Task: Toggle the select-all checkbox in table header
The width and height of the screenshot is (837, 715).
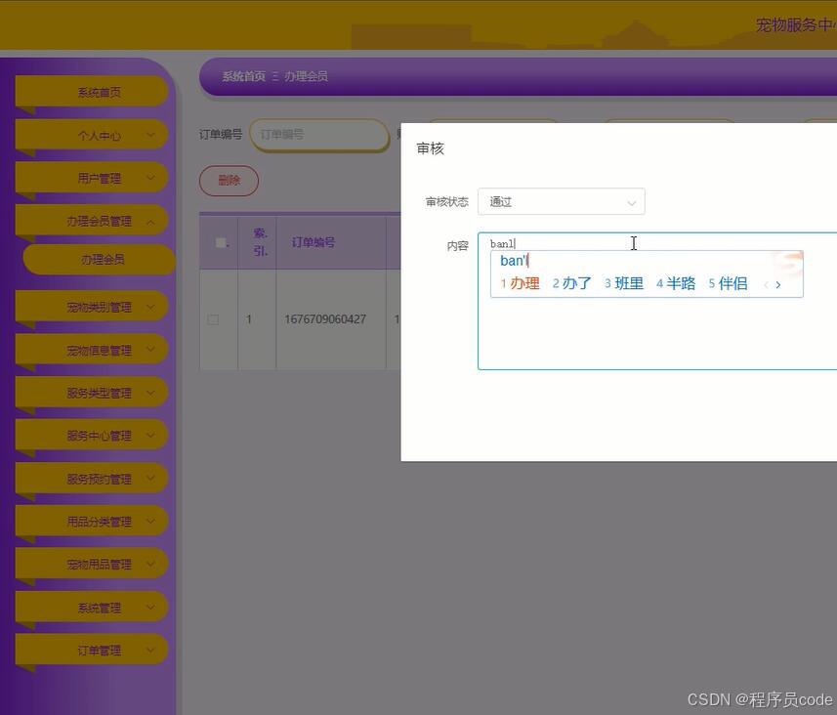Action: pyautogui.click(x=220, y=241)
